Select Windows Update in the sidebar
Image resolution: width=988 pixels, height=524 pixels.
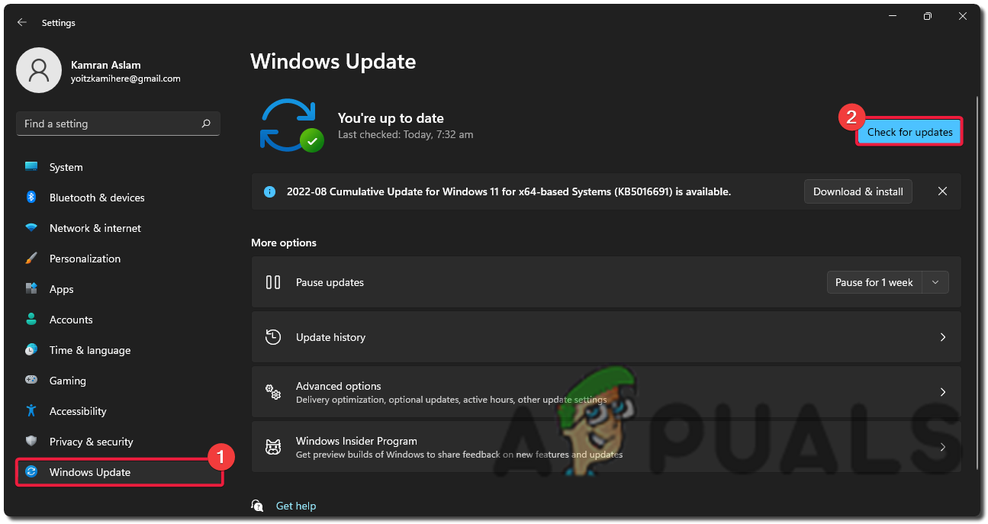[x=118, y=472]
